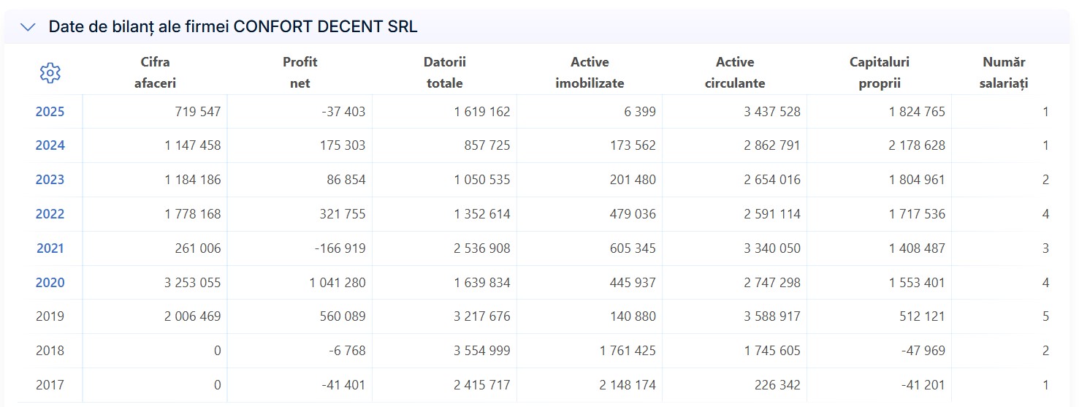The image size is (1079, 407).
Task: Click the Active circulante column header
Action: click(735, 72)
